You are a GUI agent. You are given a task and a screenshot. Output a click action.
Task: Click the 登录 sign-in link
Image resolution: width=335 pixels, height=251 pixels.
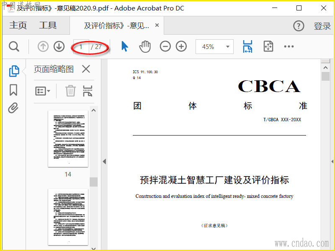(322, 26)
